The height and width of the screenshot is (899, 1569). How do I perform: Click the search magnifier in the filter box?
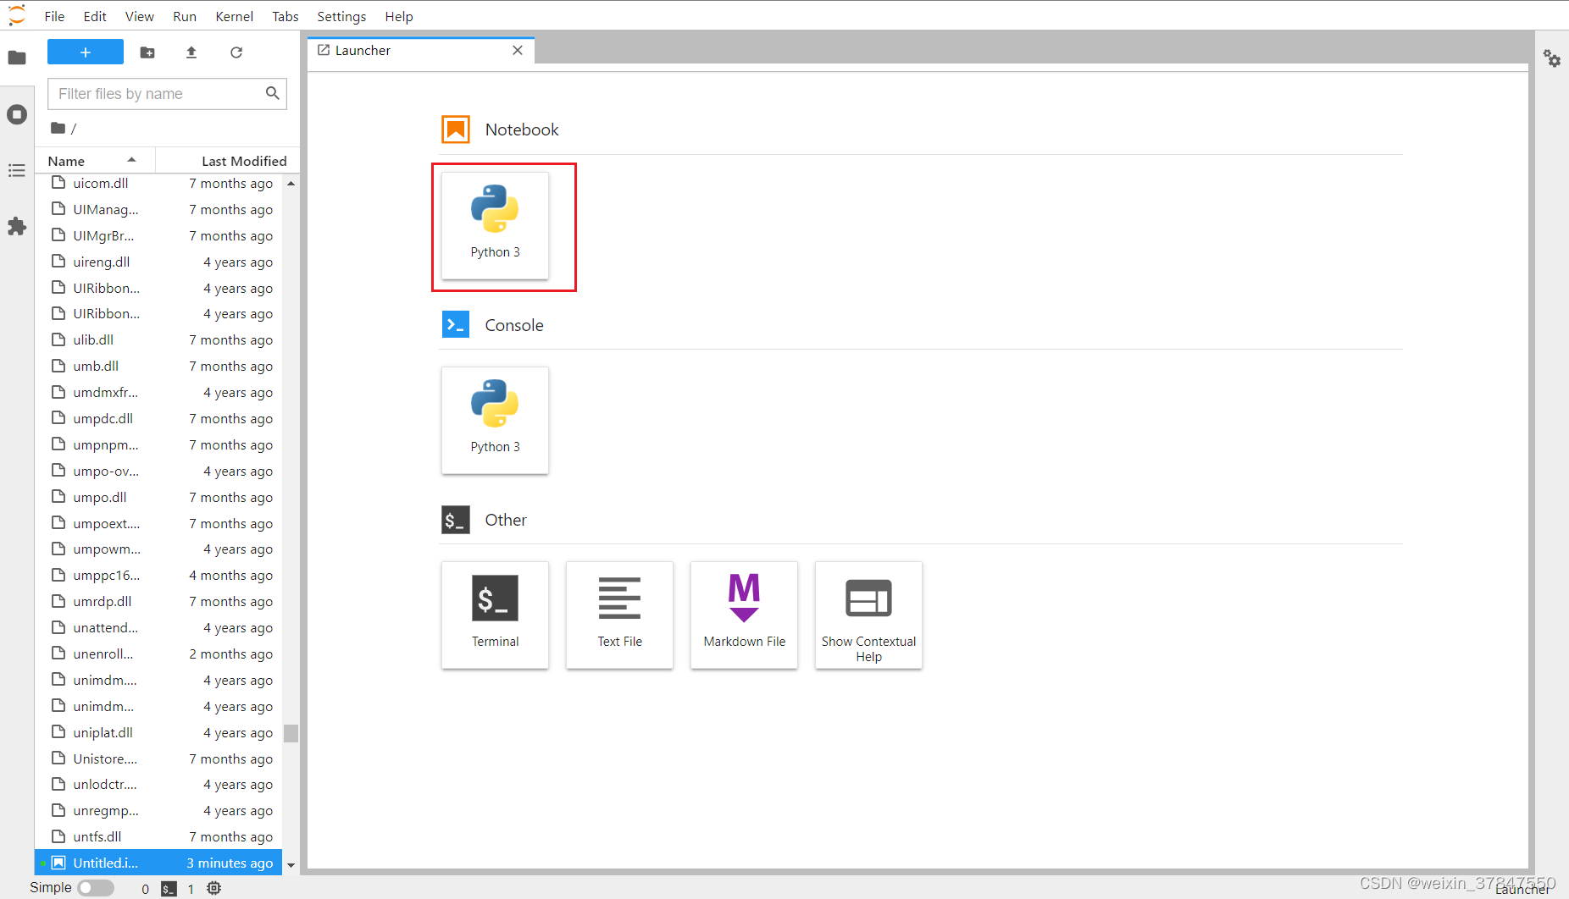[x=272, y=93]
